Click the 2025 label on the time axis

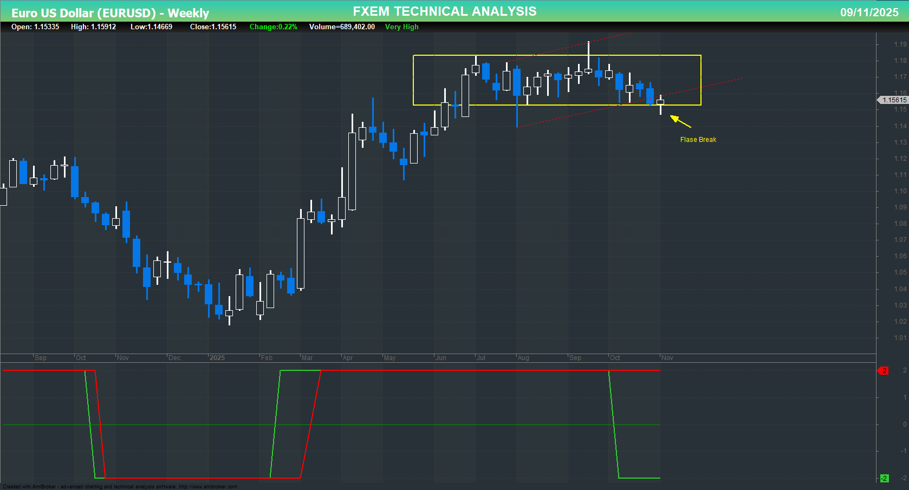217,357
